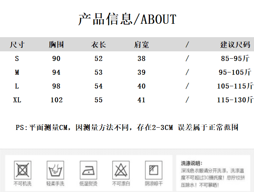The height and width of the screenshot is (192, 254).
Task: Click the 阴凉晾干 label
Action: [154, 184]
